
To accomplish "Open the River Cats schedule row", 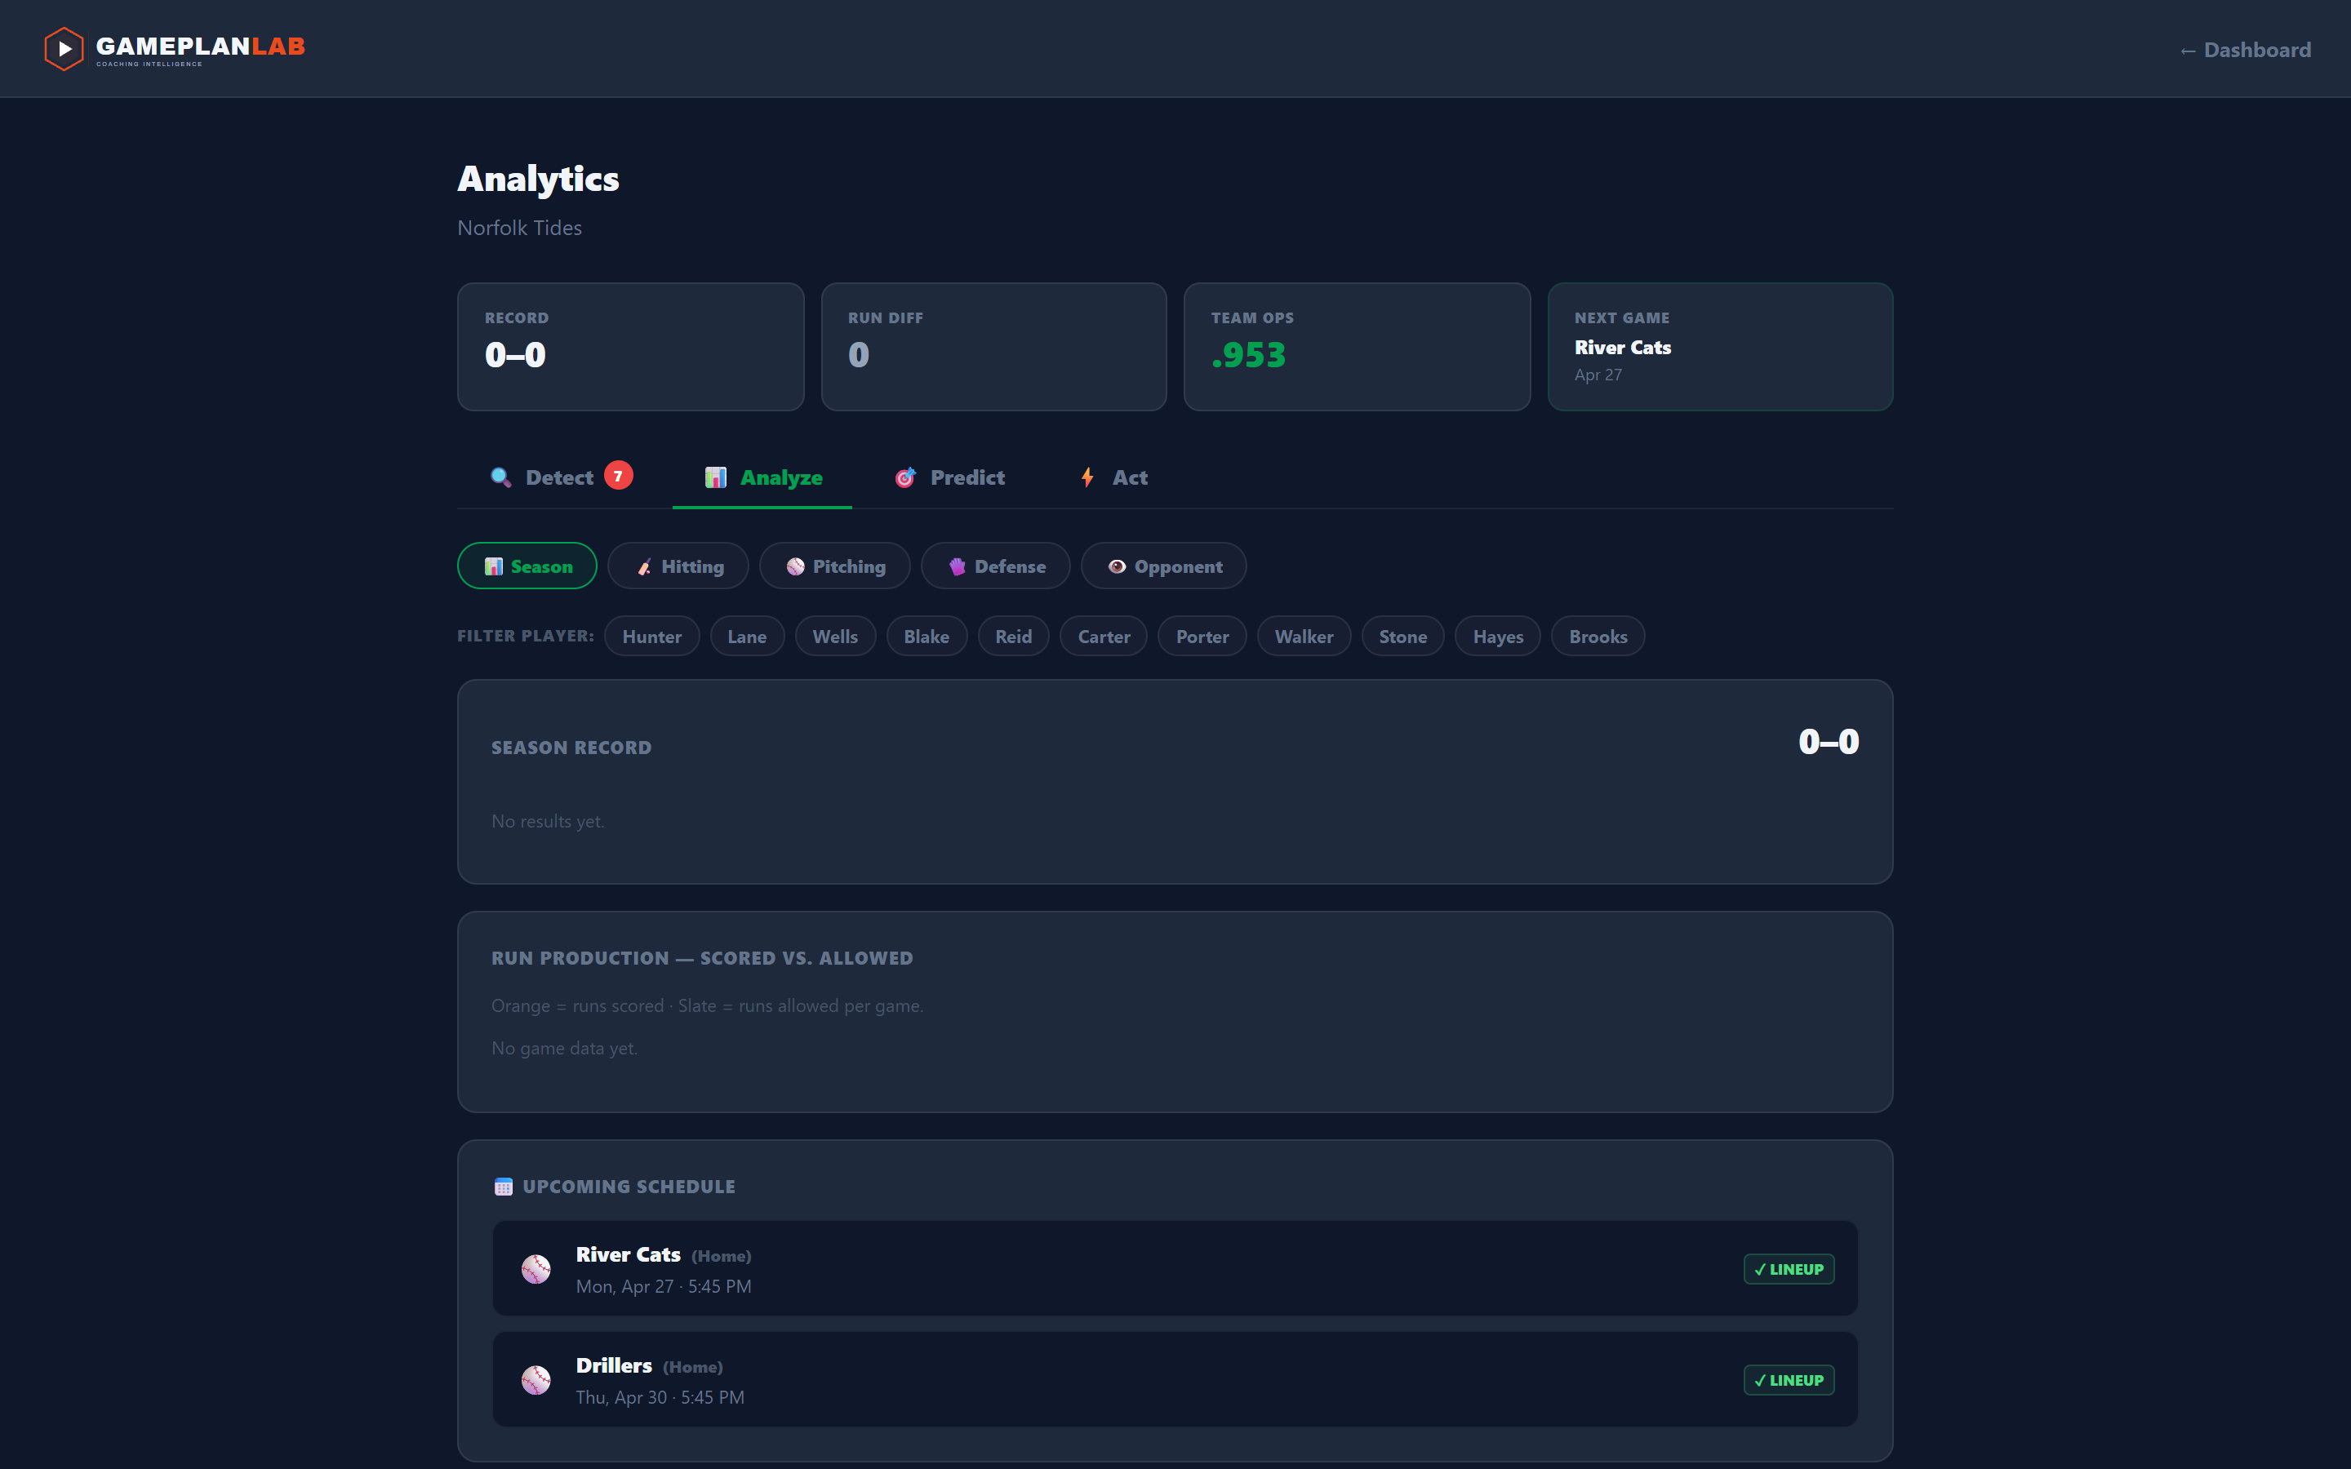I will coord(1175,1269).
